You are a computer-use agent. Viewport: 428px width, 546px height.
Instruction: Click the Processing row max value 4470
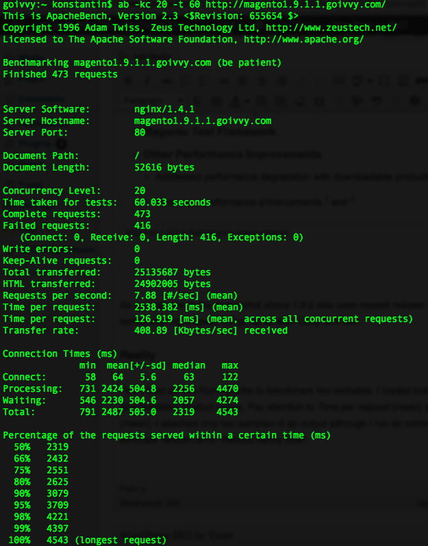[227, 388]
